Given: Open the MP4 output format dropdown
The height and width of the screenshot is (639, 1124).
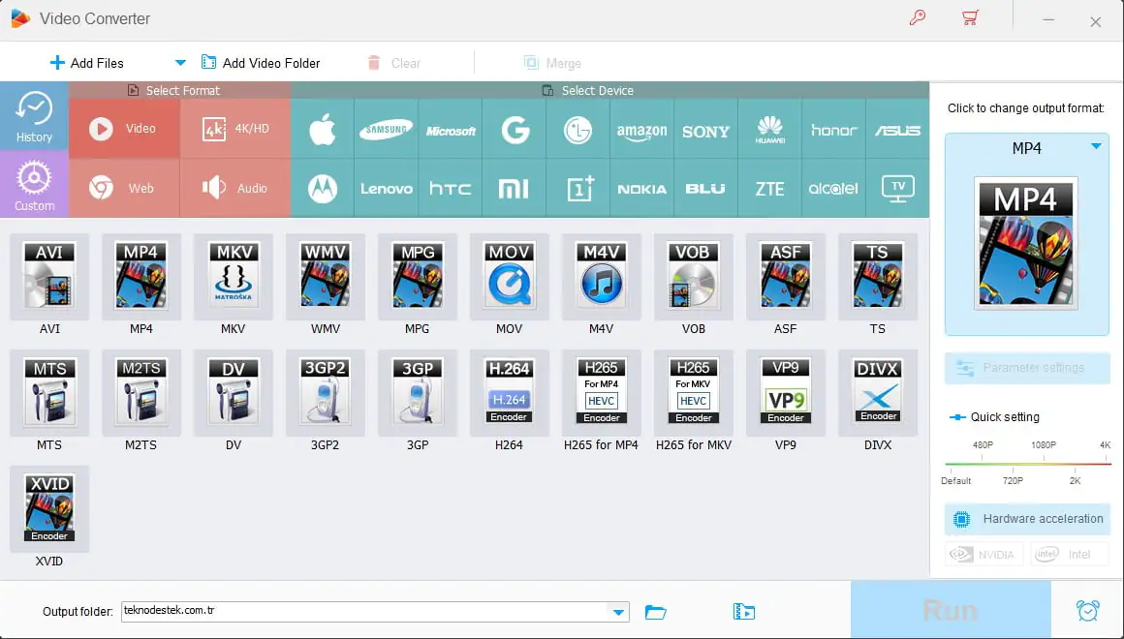Looking at the screenshot, I should (1096, 147).
